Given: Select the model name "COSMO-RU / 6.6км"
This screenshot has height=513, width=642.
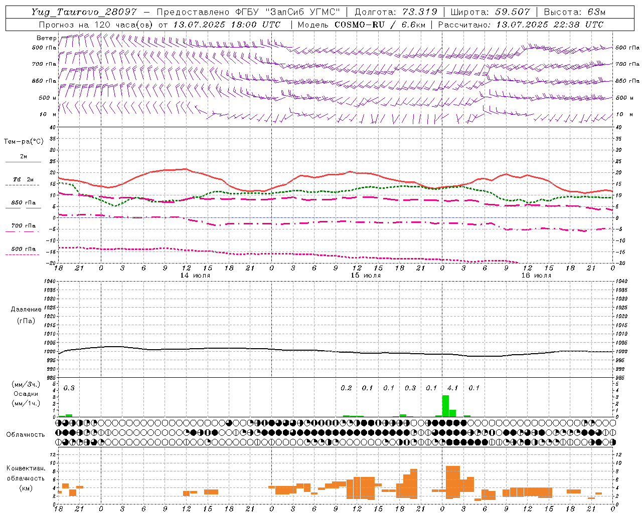Looking at the screenshot, I should [x=379, y=25].
